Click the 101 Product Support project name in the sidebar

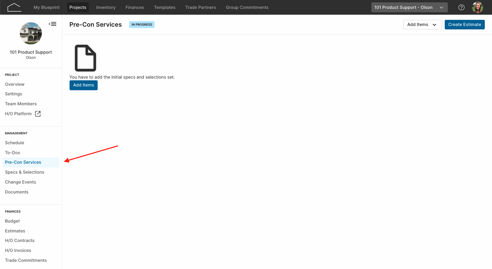[x=31, y=52]
